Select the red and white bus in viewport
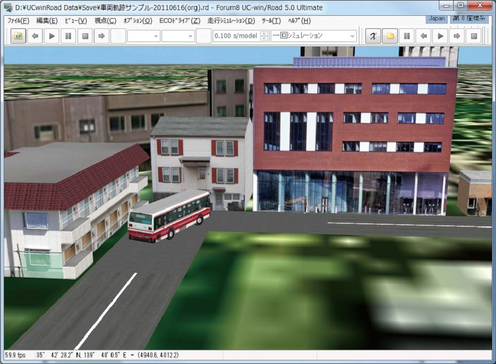This screenshot has width=496, height=364. point(170,216)
